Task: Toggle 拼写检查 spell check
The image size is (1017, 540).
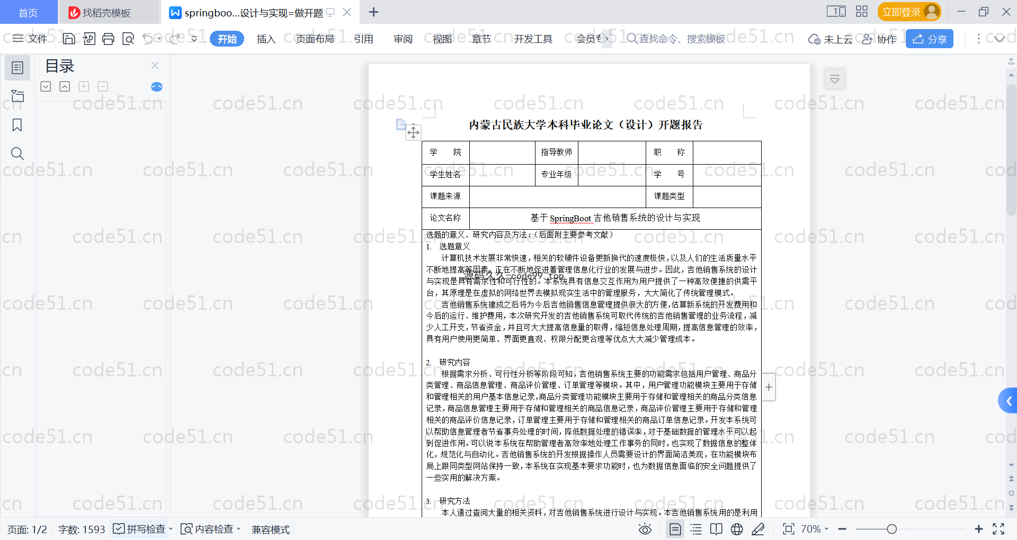Action: pos(139,529)
